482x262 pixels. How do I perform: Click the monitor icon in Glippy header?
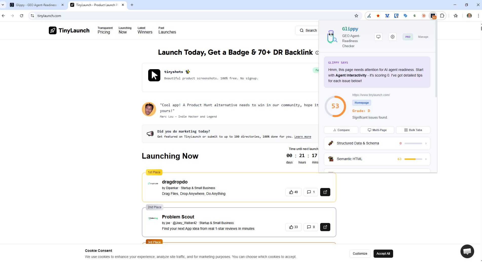(x=378, y=37)
